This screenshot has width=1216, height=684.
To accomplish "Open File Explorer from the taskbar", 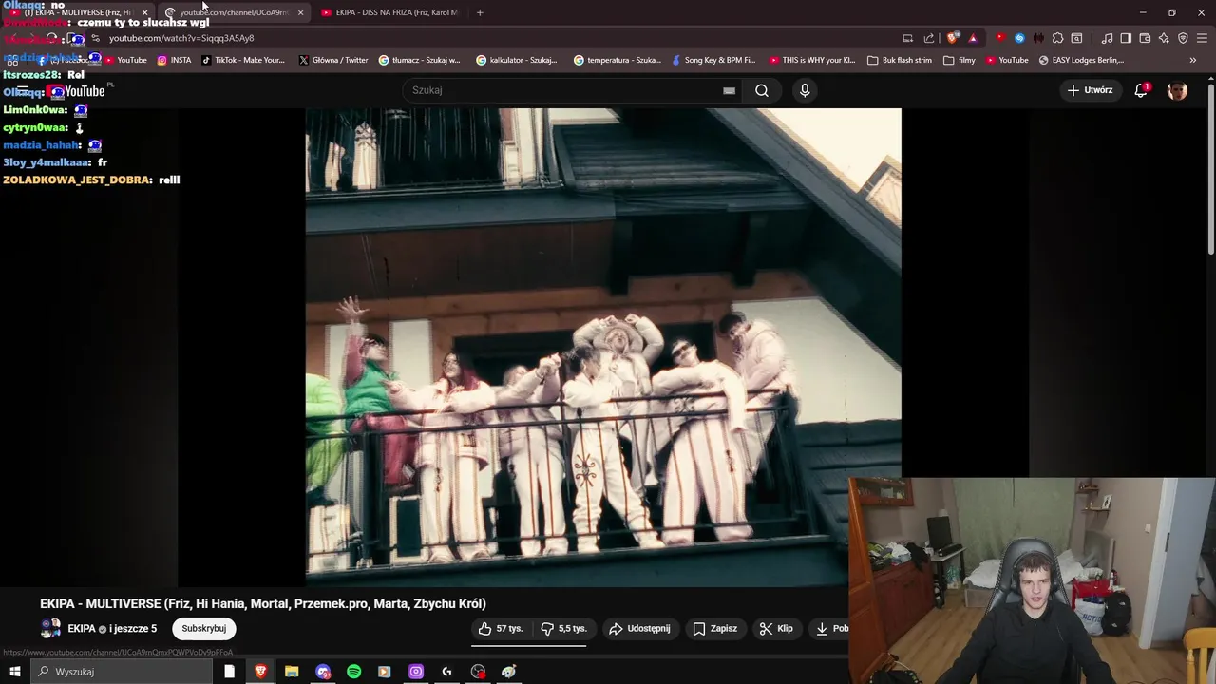I will pyautogui.click(x=292, y=672).
